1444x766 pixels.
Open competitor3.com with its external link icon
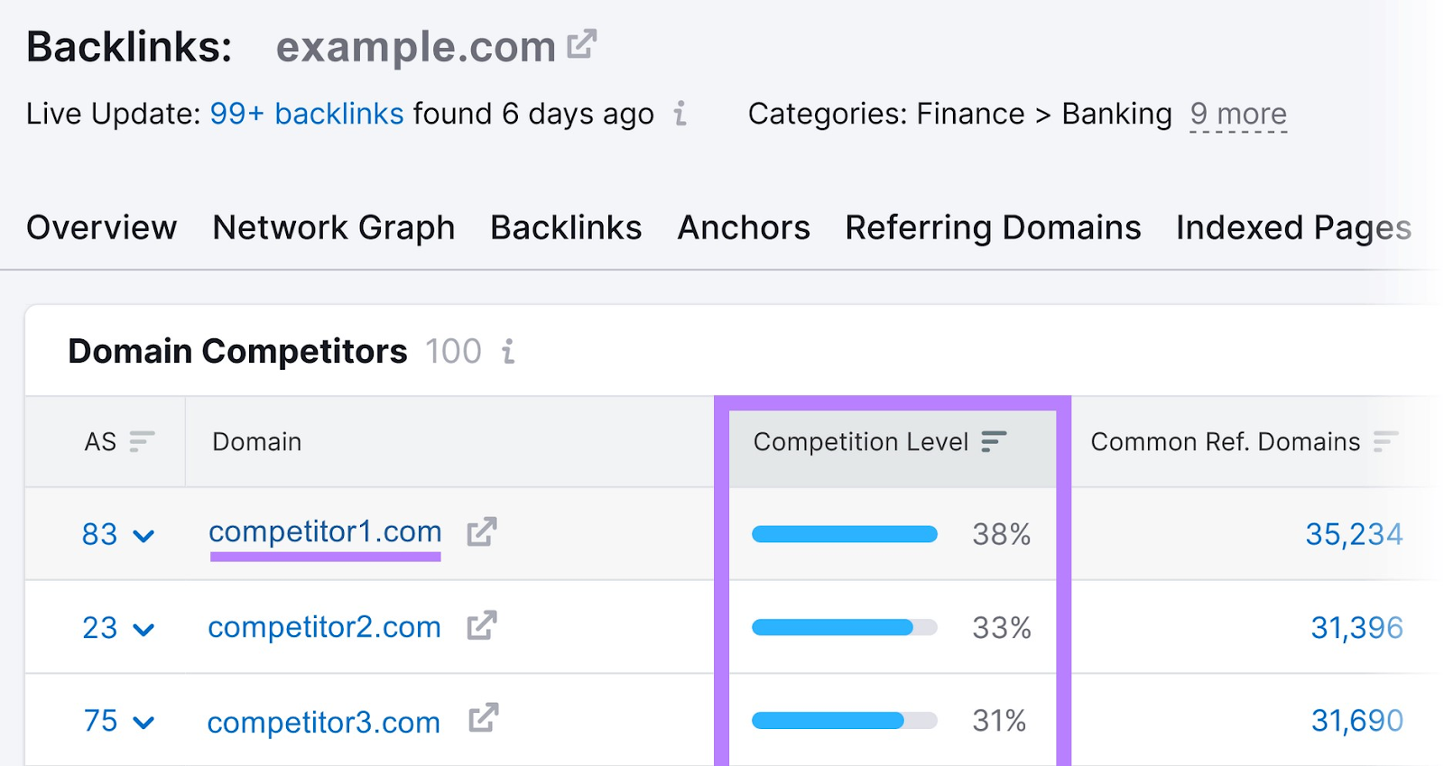click(480, 720)
